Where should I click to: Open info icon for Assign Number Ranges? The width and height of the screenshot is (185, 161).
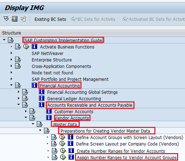click(71, 157)
